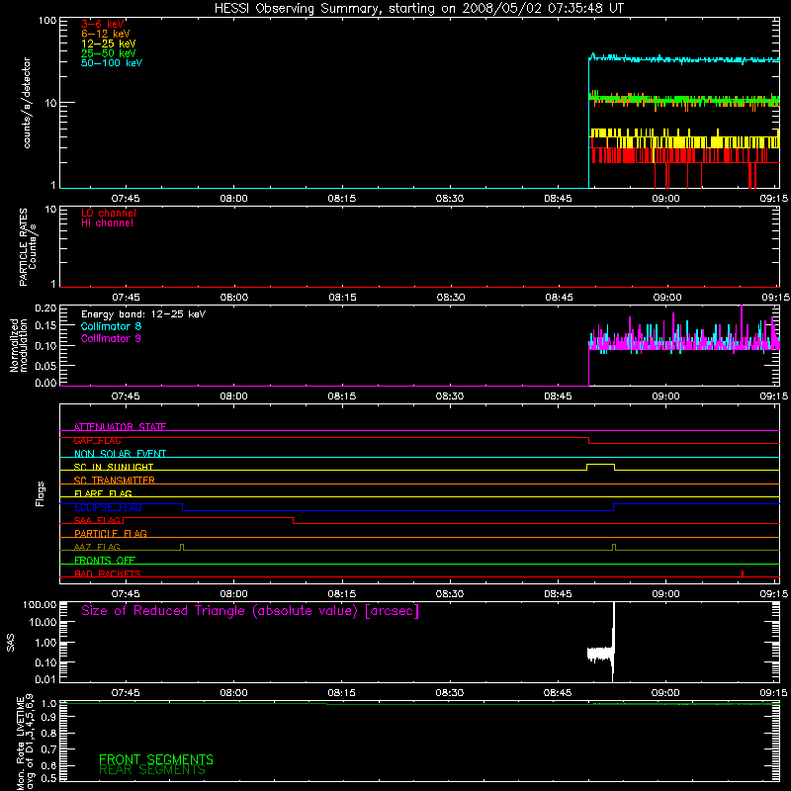Click the 0.15 value on modulation axis
Screen dimensions: 791x791
45,326
